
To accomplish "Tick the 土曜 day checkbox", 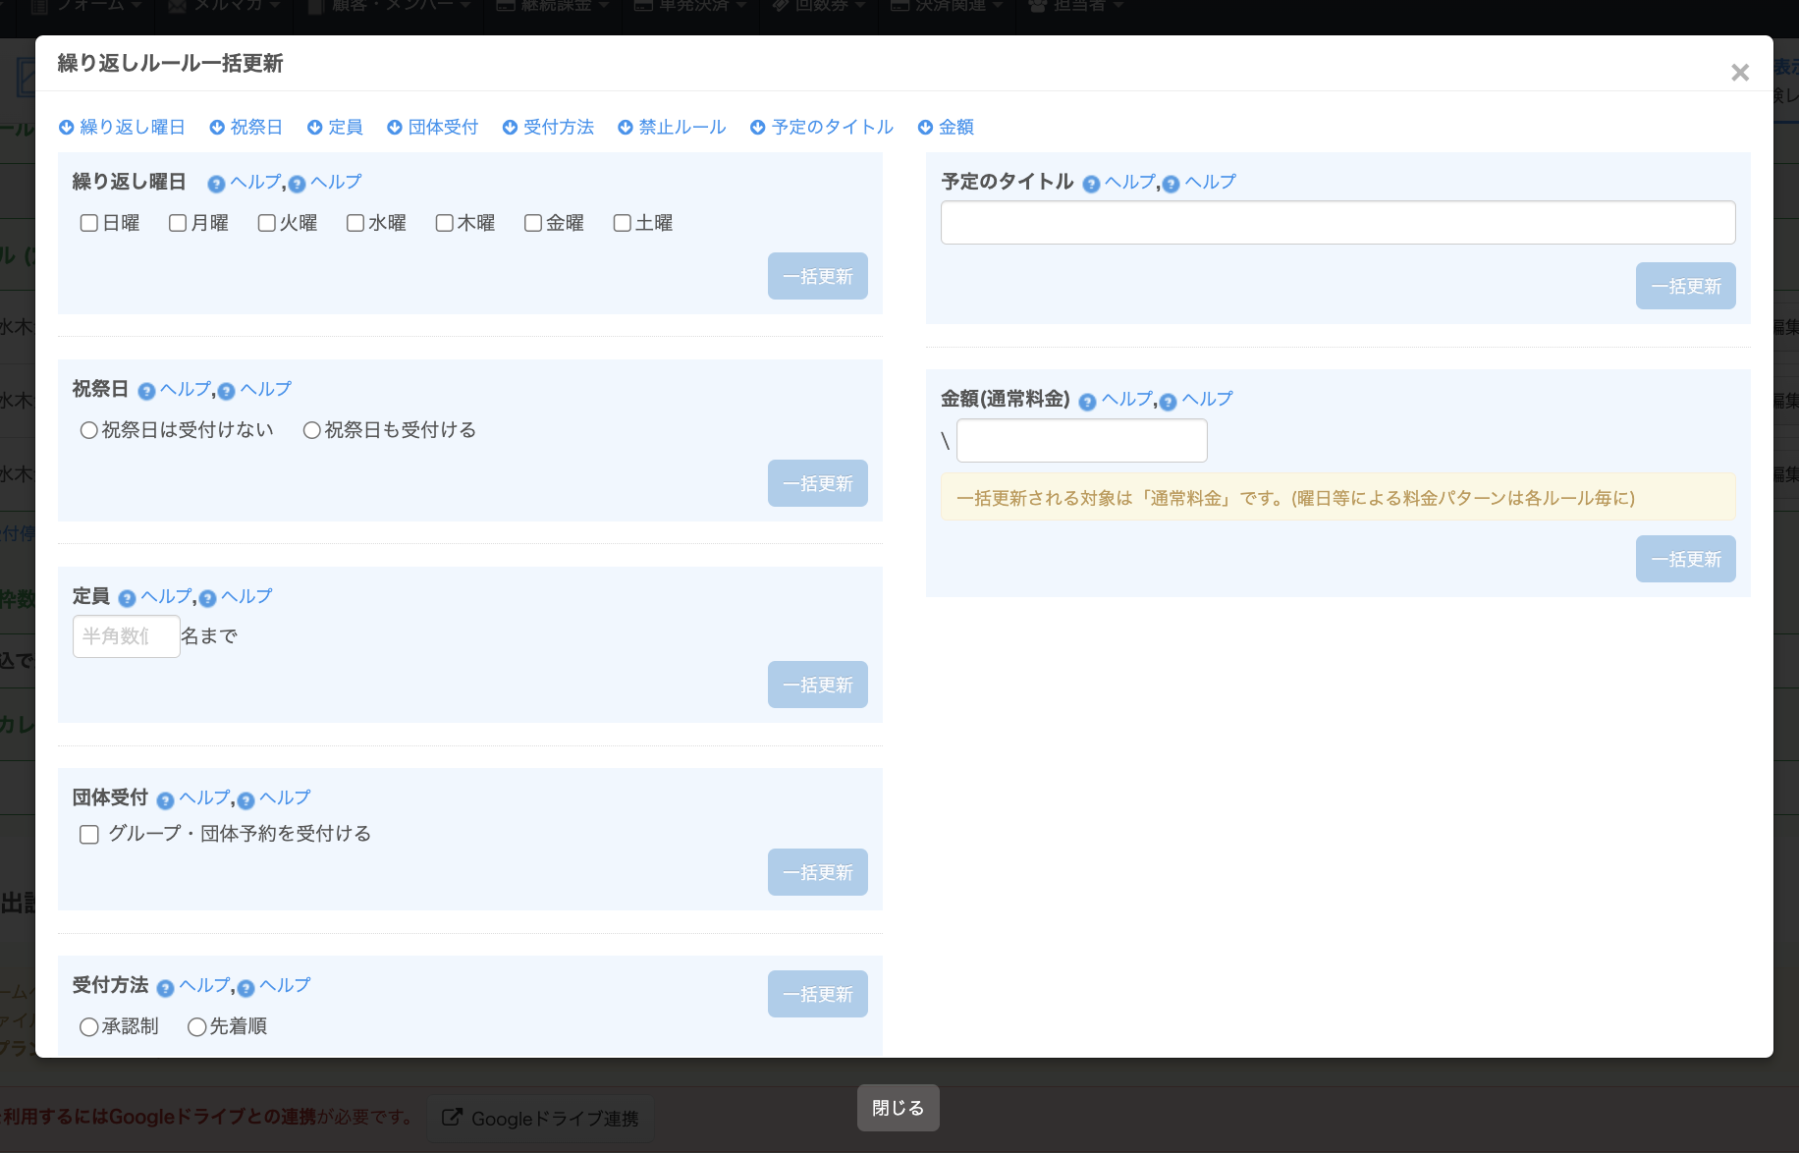I will [622, 223].
